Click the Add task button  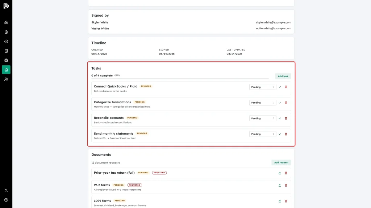pos(283,76)
